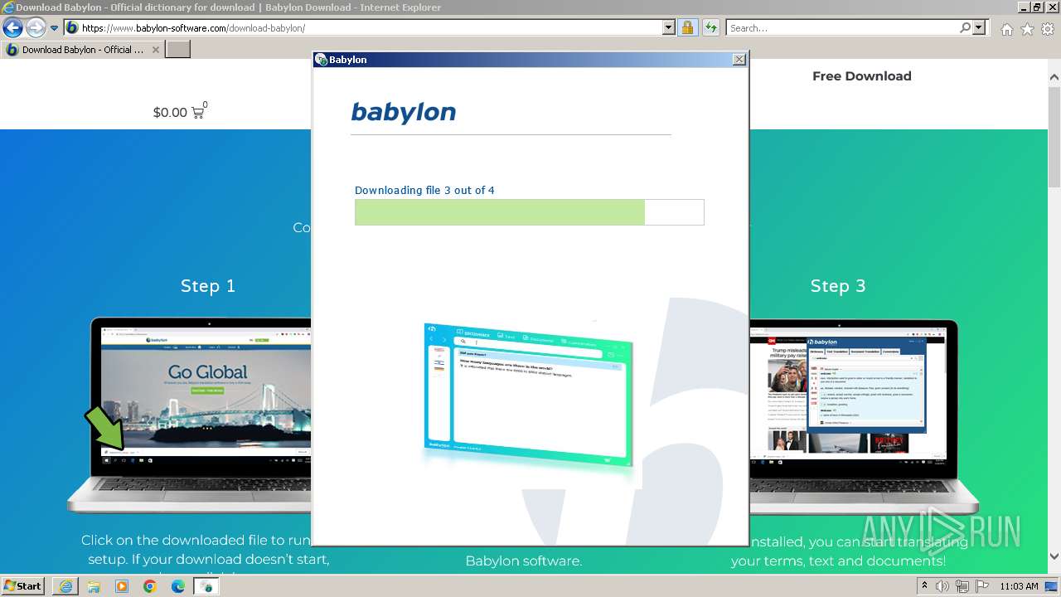Viewport: 1061px width, 597px height.
Task: Click the Free Download link
Action: click(862, 75)
